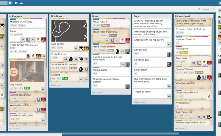Screen dimensions: 221x136
Task: Click the eye icon on Team Pods card
Action: [x=177, y=62]
